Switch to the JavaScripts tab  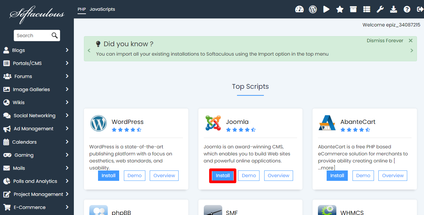[102, 9]
